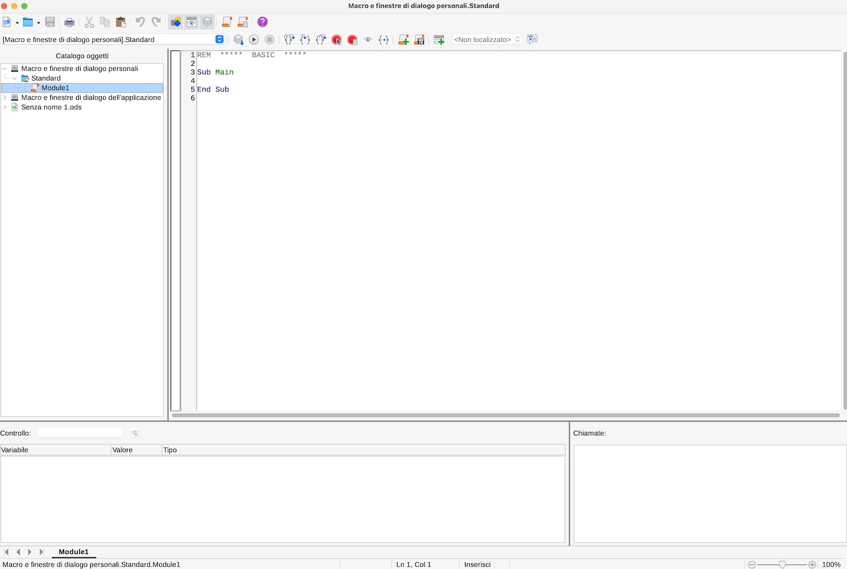Click the Print icon
This screenshot has width=847, height=569.
(69, 22)
